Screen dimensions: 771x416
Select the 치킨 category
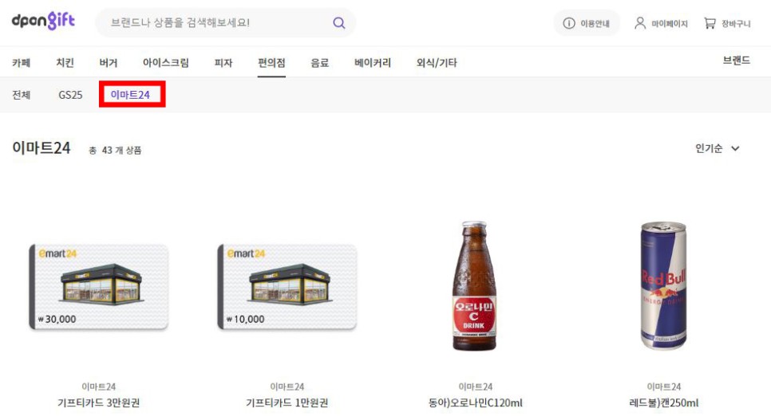click(x=65, y=62)
